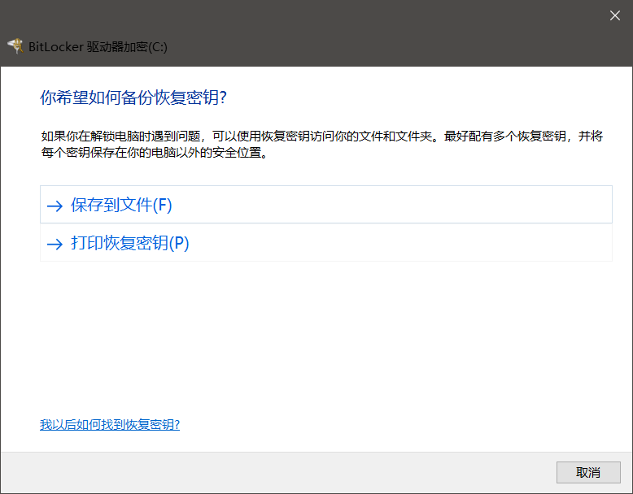Choose 打印恢复密钥(P) option

coord(326,243)
